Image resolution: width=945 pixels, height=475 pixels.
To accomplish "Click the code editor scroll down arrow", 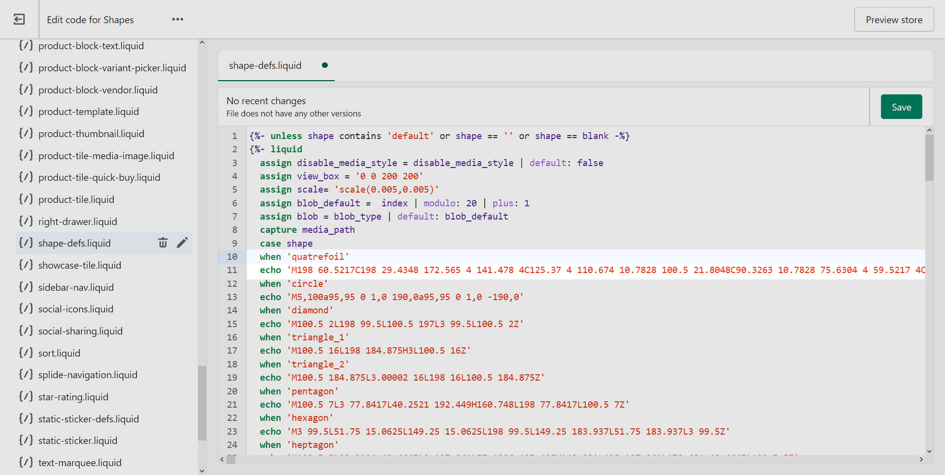I will pyautogui.click(x=929, y=451).
